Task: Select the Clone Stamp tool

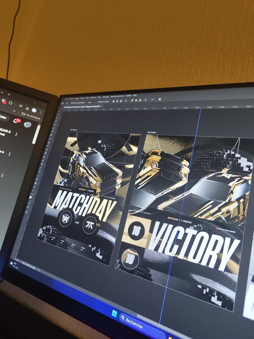Action: point(49,142)
